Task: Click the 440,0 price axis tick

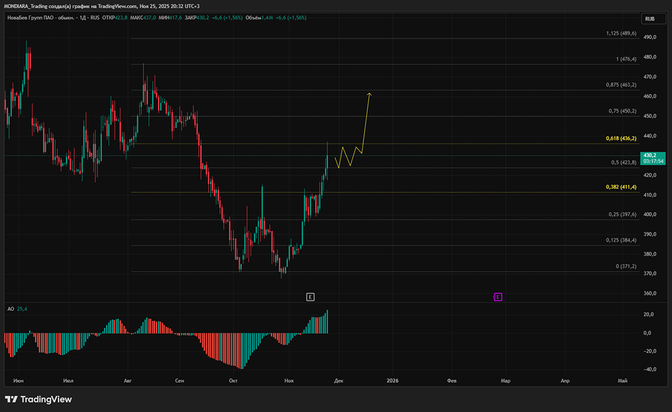Action: [x=650, y=136]
